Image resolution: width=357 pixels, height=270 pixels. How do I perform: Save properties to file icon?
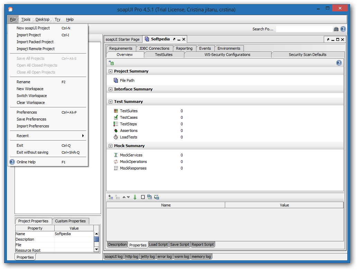pyautogui.click(x=156, y=197)
